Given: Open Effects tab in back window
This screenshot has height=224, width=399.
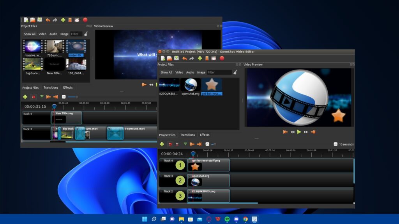Looking at the screenshot, I should pos(68,87).
